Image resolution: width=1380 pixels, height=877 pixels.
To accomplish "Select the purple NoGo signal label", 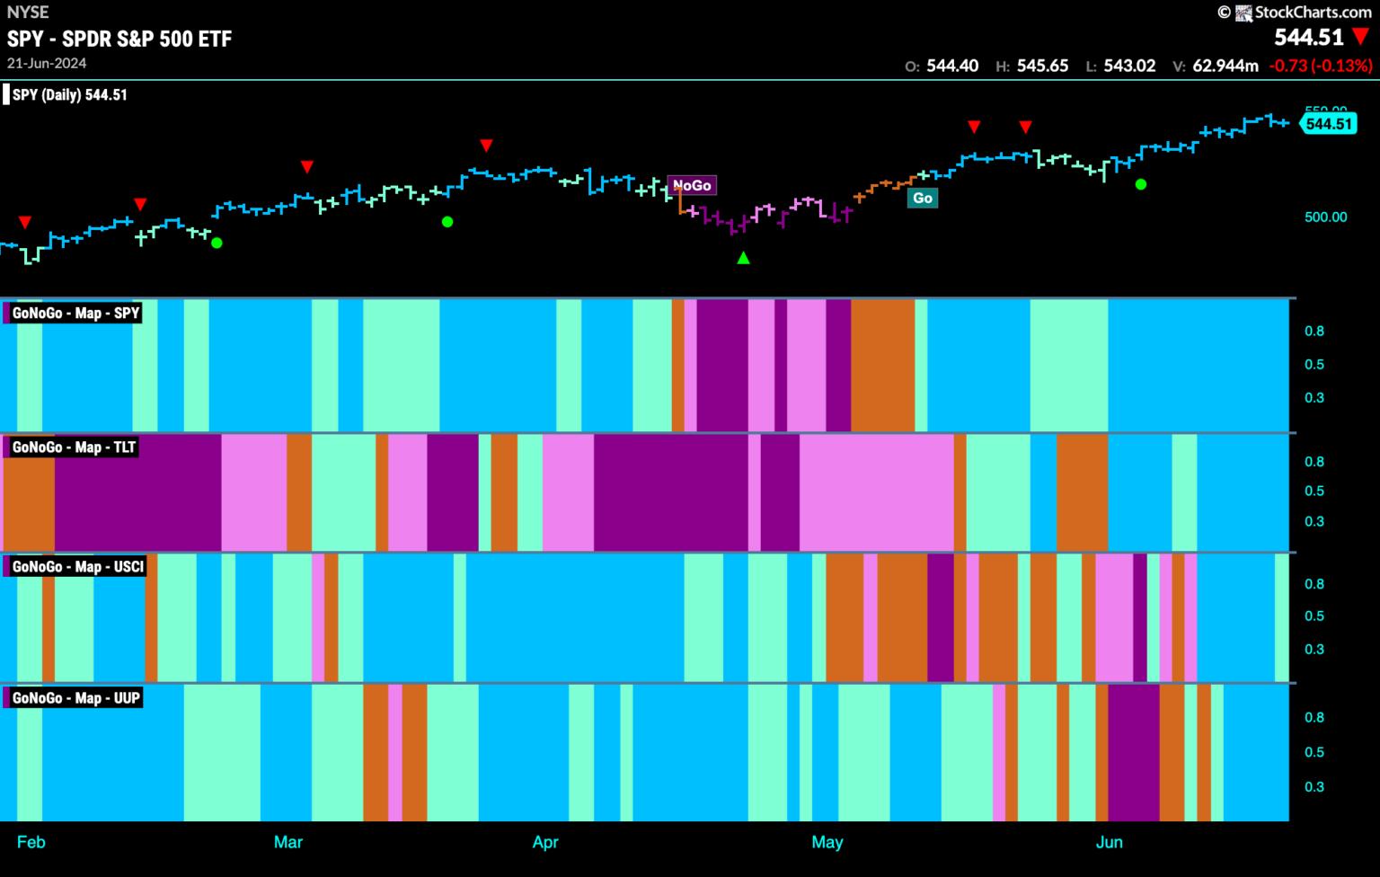I will click(x=691, y=185).
